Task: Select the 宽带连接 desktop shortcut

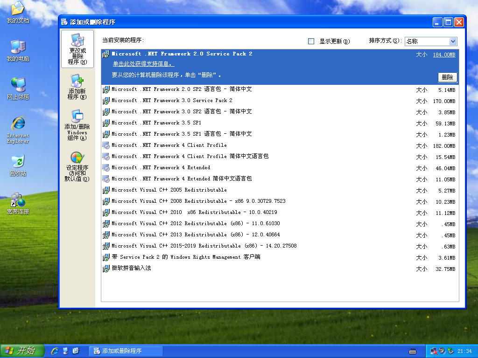Action: 18,204
